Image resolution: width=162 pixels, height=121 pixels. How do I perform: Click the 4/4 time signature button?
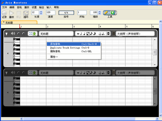pos(66,13)
